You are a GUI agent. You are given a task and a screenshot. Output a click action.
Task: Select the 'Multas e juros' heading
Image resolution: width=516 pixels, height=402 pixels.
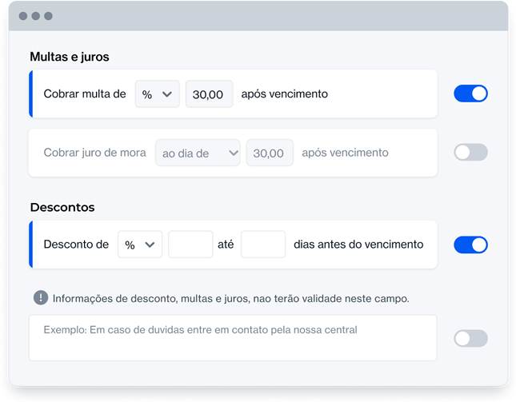pyautogui.click(x=70, y=57)
